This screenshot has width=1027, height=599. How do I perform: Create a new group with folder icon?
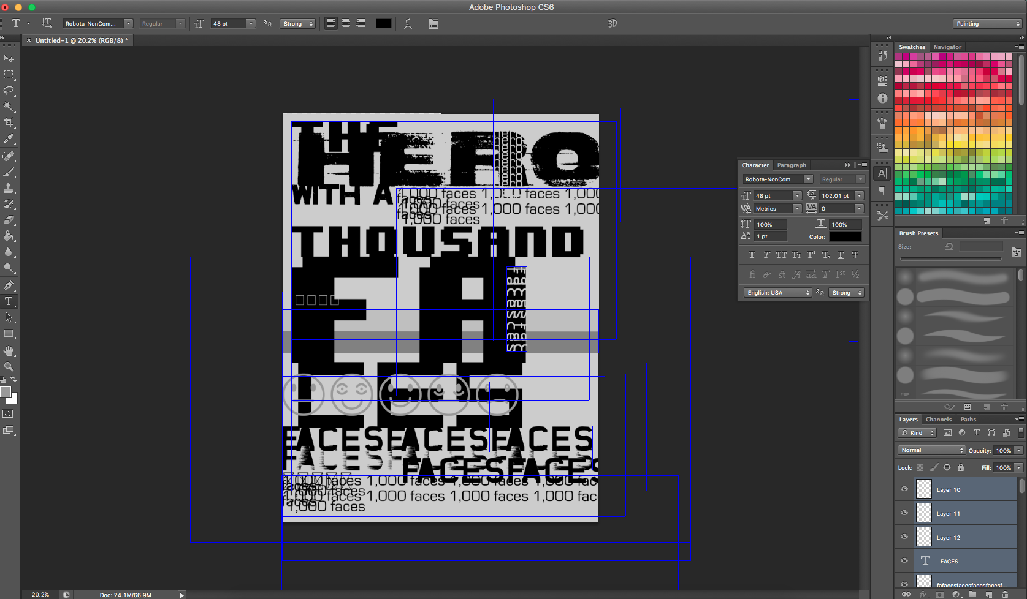(972, 594)
